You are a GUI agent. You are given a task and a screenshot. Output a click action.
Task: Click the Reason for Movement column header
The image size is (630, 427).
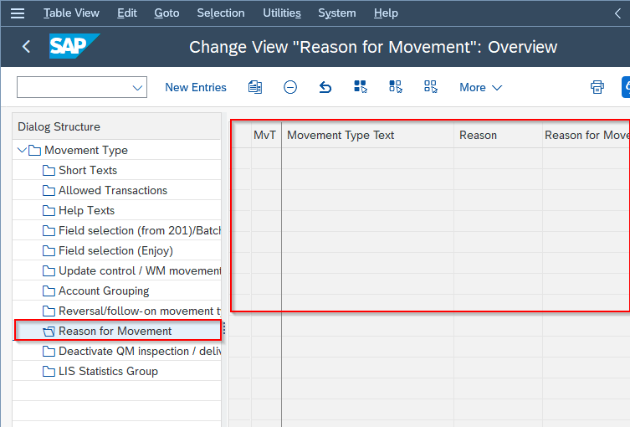(586, 135)
